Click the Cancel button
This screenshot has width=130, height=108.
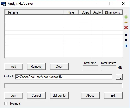[x=36, y=96]
